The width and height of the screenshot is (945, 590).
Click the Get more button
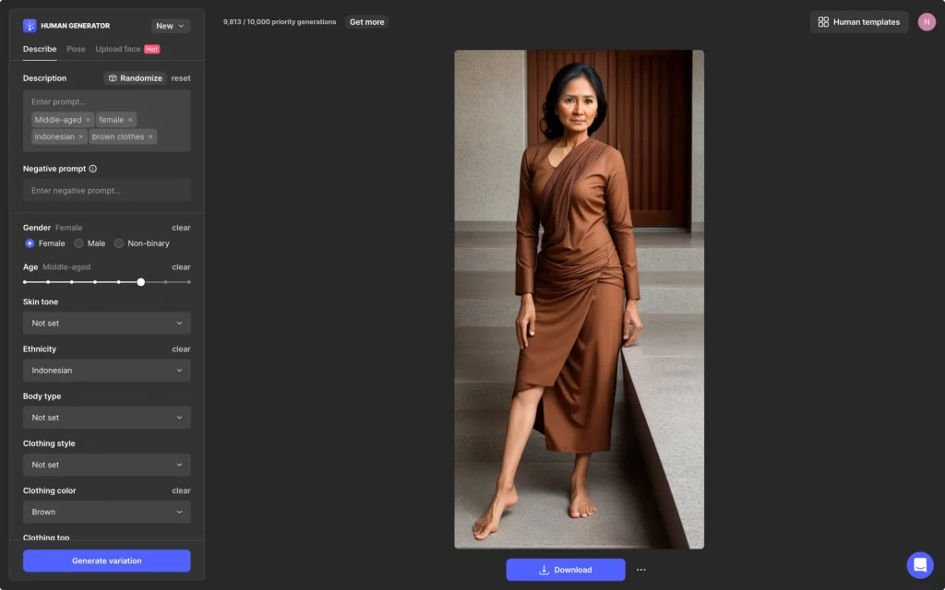coord(367,22)
